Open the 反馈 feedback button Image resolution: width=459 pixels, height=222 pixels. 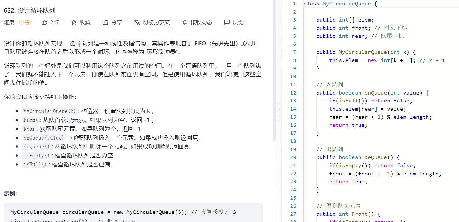tap(238, 22)
